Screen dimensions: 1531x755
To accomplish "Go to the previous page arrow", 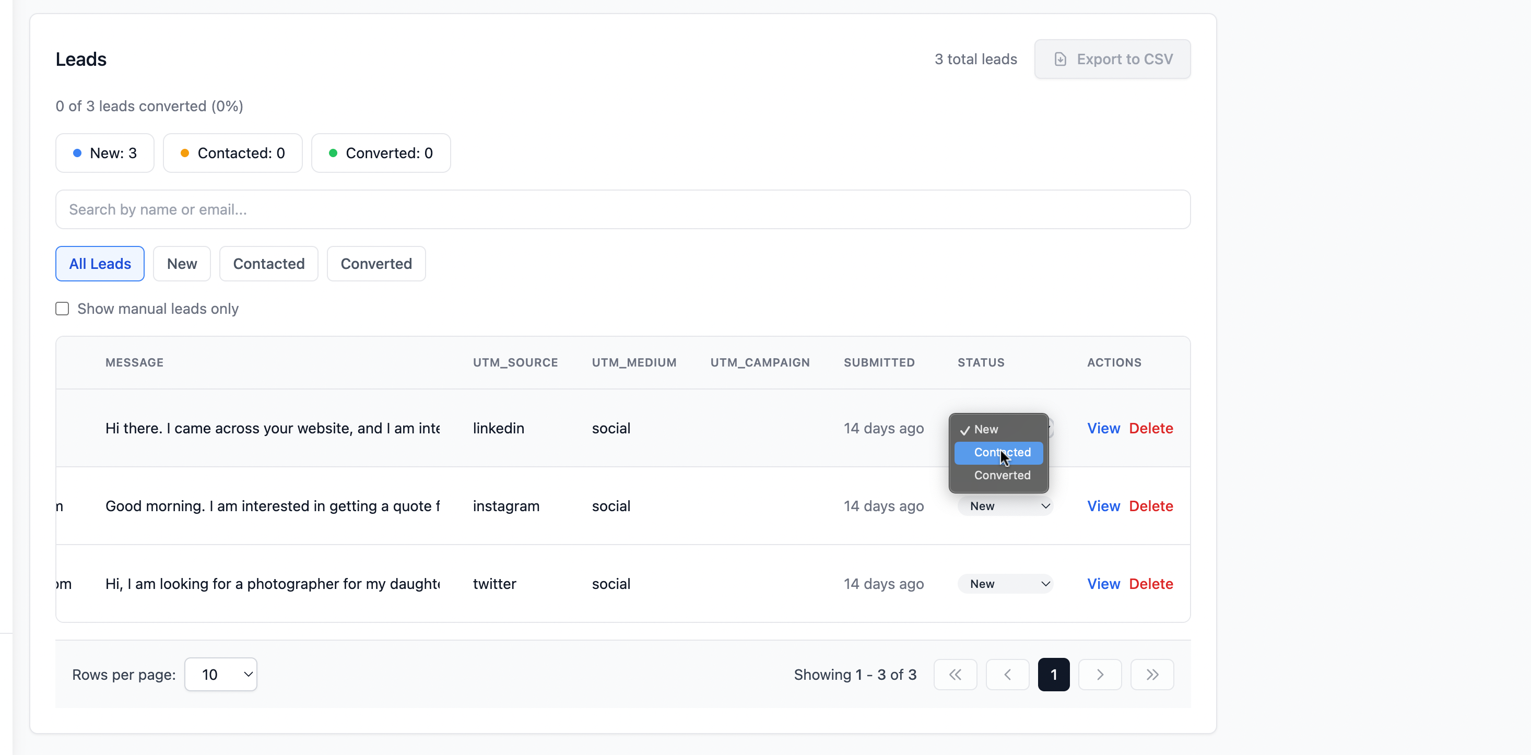I will click(x=1007, y=674).
